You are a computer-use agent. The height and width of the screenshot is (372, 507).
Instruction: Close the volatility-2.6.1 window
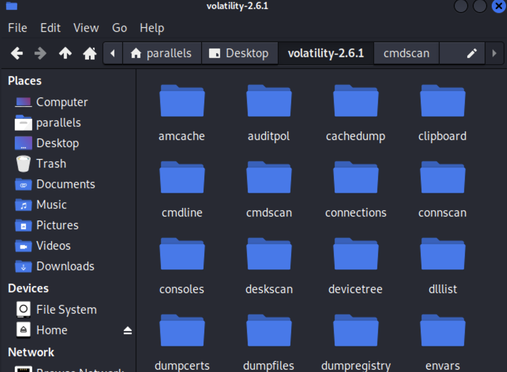tap(499, 6)
